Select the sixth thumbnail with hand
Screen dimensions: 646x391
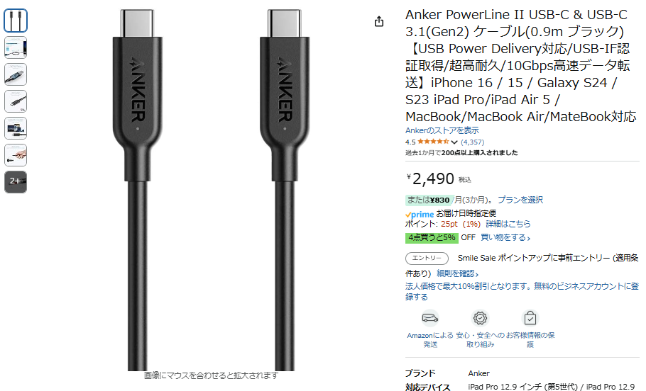16,155
